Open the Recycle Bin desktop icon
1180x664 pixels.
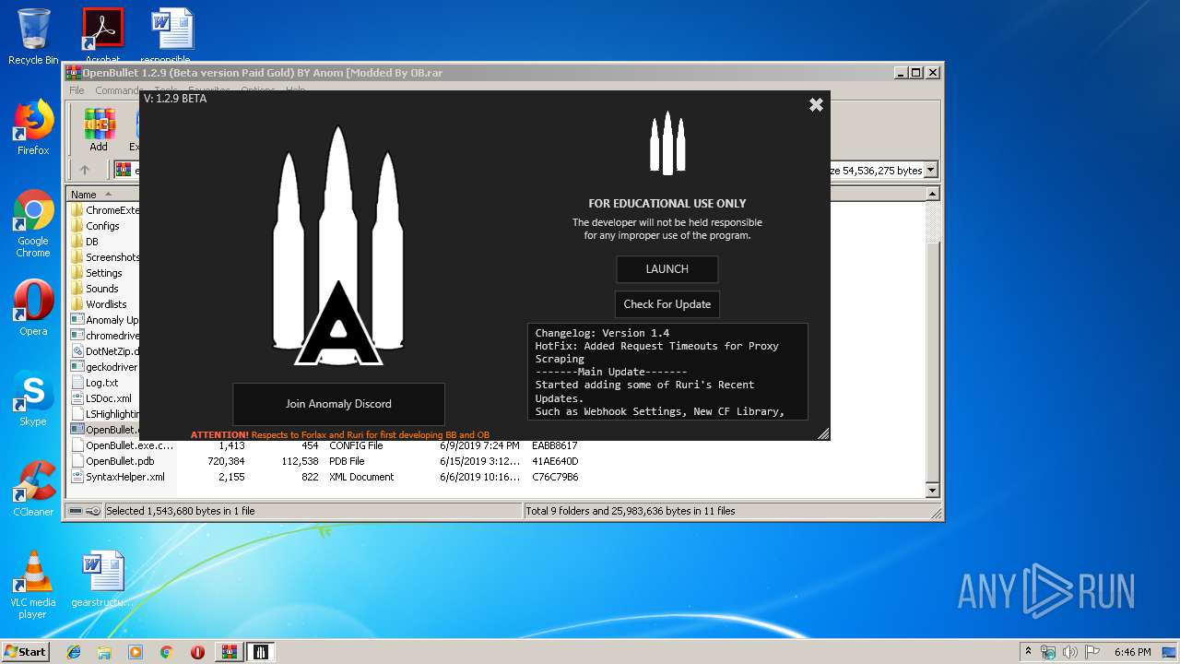(x=33, y=36)
